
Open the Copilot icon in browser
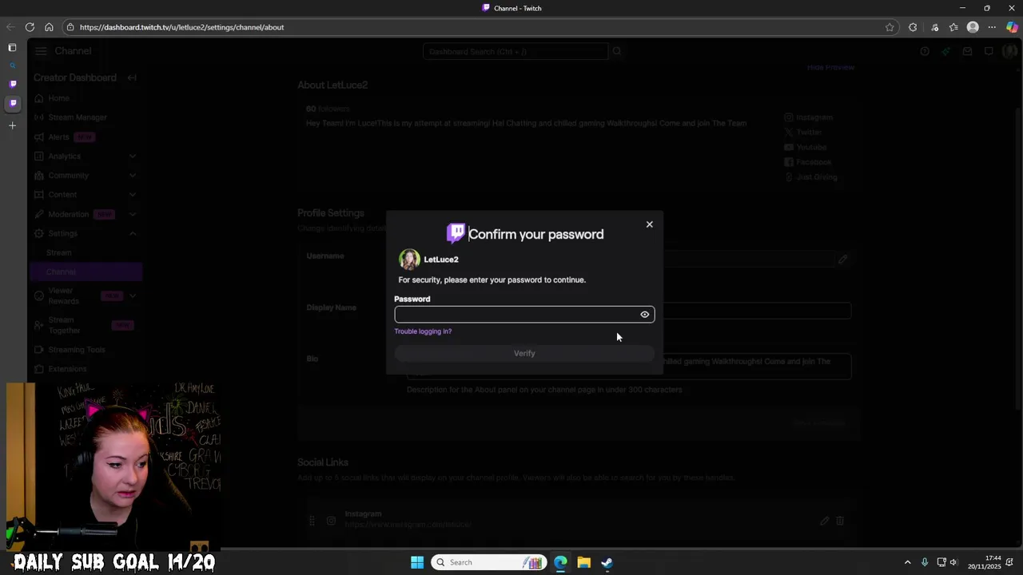(1012, 27)
